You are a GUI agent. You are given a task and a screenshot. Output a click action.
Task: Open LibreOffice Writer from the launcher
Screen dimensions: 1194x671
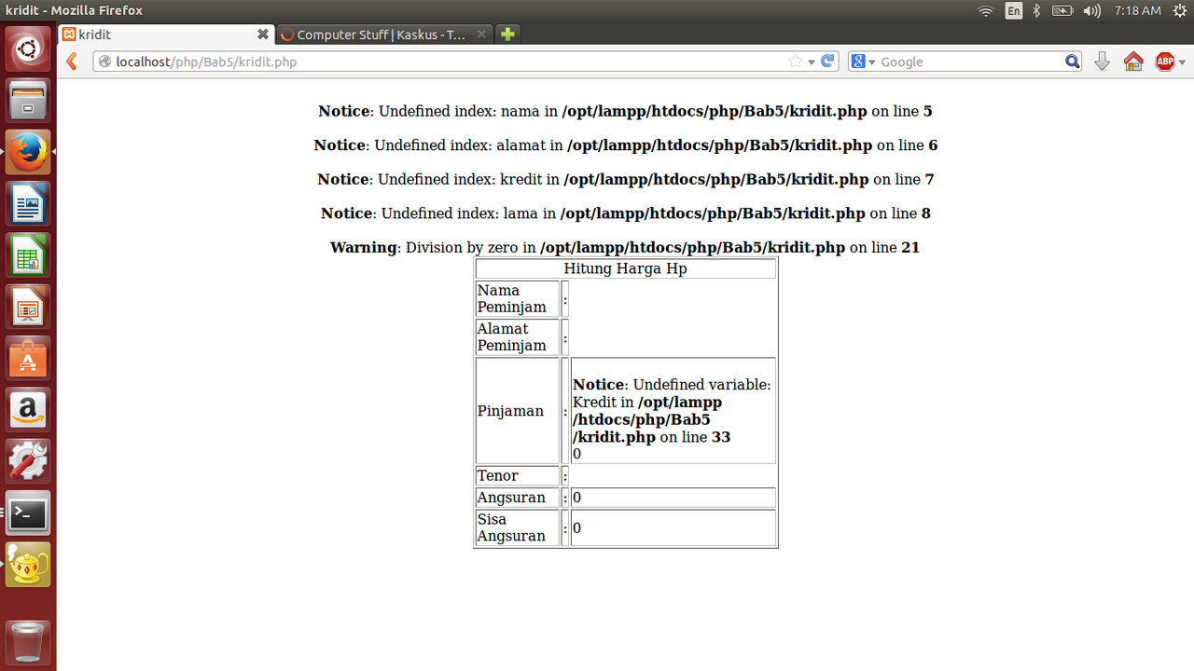pos(28,204)
